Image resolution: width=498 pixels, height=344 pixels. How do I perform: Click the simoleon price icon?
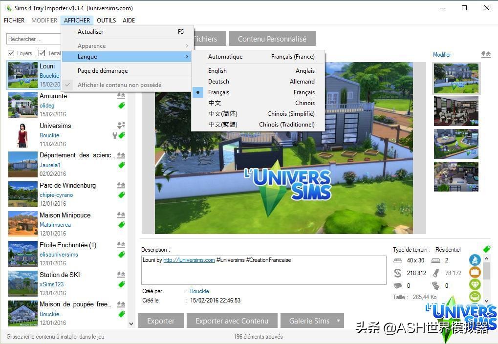click(398, 273)
